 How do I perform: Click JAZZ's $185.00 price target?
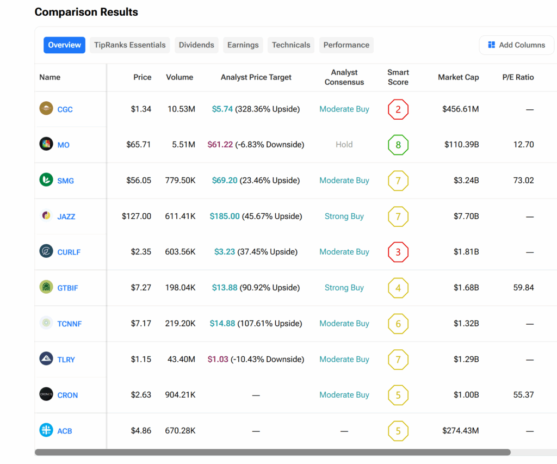[225, 216]
